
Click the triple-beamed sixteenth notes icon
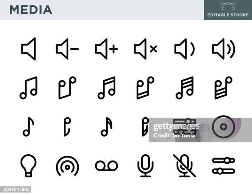click(x=184, y=88)
